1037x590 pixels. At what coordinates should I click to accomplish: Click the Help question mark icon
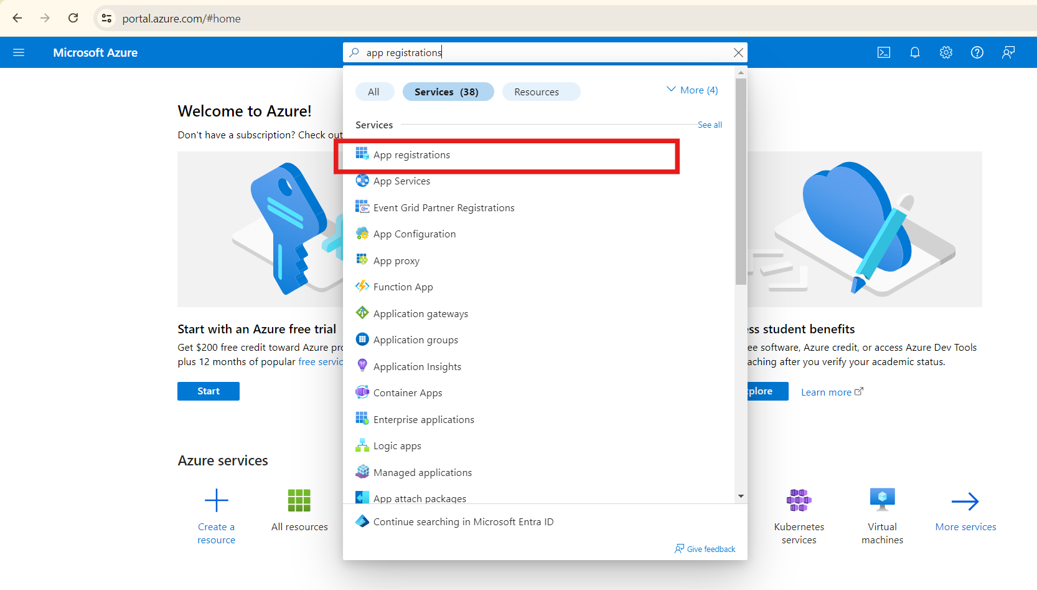(977, 52)
